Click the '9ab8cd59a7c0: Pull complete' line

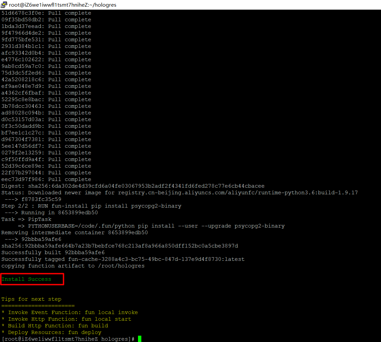tap(46, 66)
